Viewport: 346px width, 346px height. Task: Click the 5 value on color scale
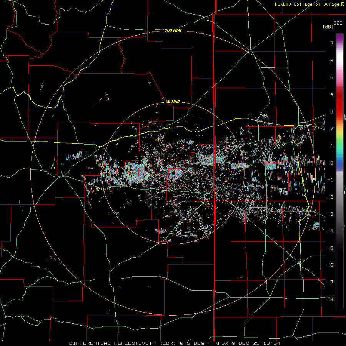click(332, 77)
